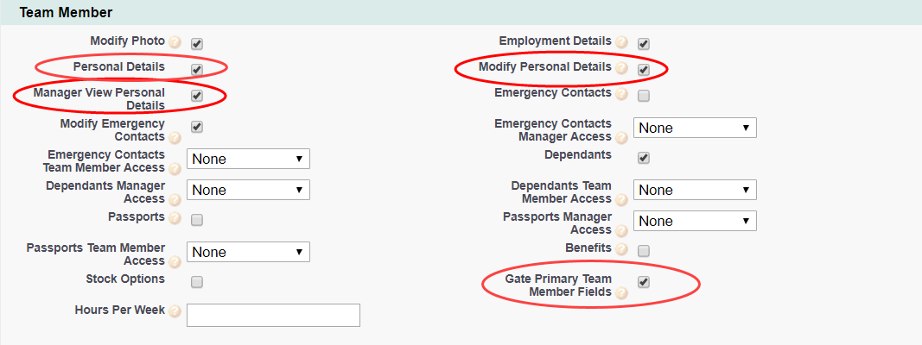Click the Hours Per Week input field

coord(273,315)
